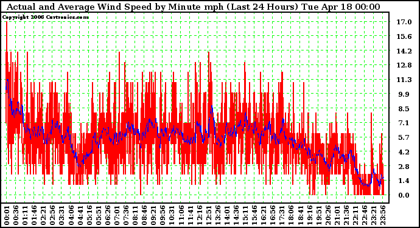Select the 4.2 y-axis label
This screenshot has width=420, height=228.
(404, 152)
